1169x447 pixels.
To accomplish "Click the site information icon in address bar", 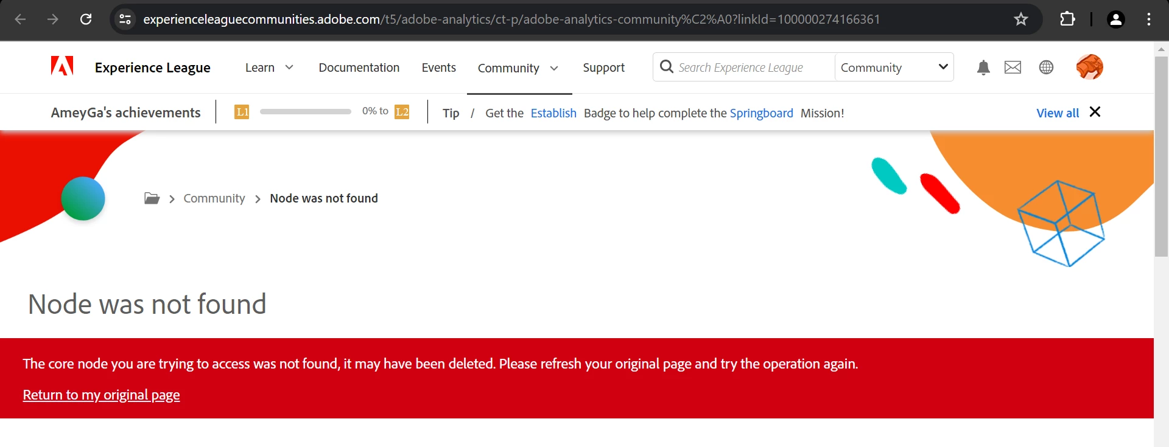I will tap(125, 19).
